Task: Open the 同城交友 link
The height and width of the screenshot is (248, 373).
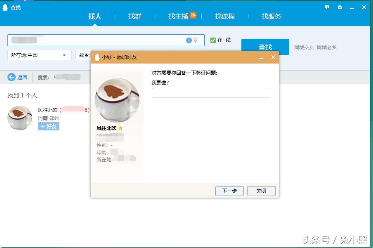Action: pos(305,47)
